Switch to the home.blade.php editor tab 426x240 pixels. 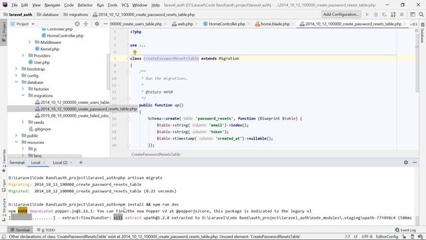(275, 24)
